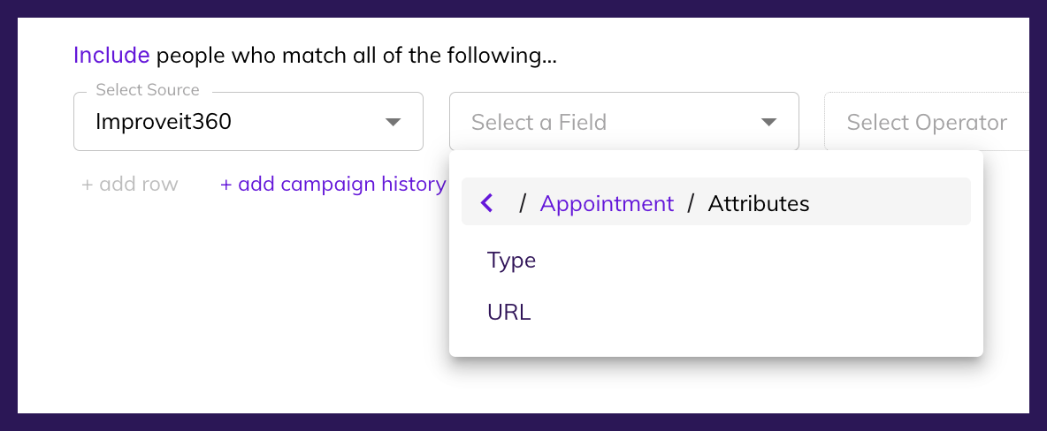The height and width of the screenshot is (431, 1047).
Task: Click the add campaign history link
Action: point(332,184)
